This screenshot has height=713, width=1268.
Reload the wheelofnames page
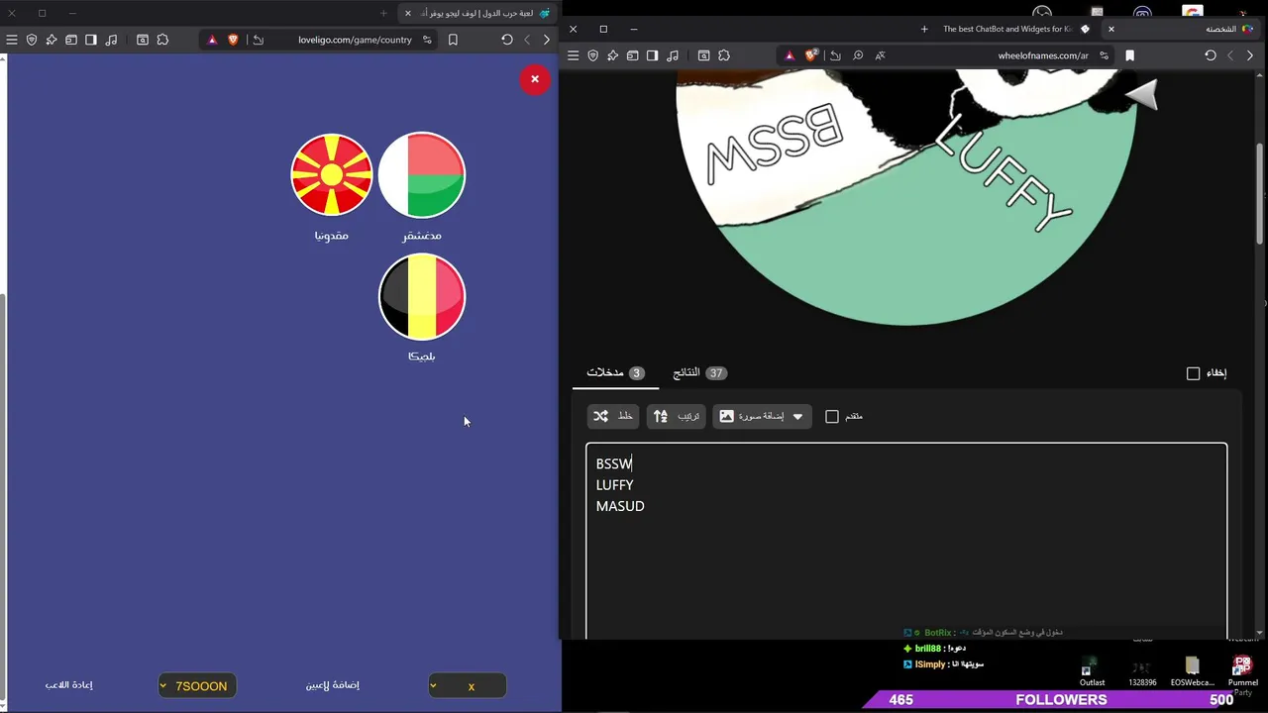tap(1211, 55)
